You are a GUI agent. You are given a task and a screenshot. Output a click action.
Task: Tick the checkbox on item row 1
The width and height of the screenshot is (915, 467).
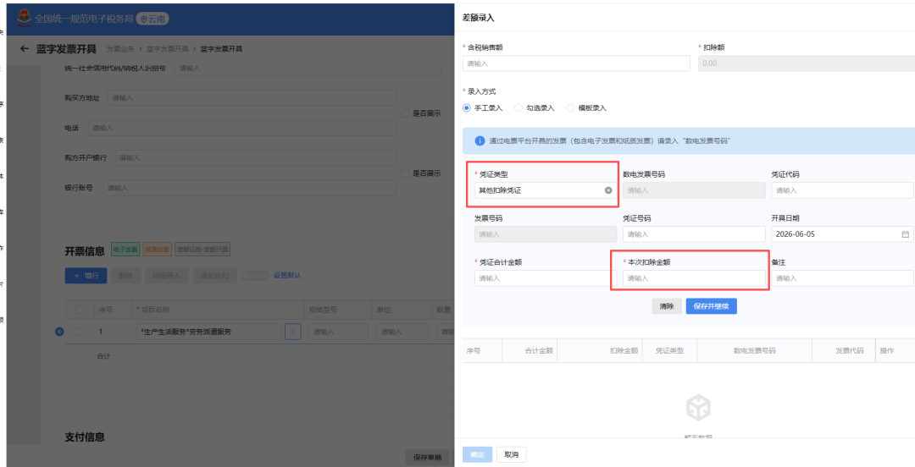click(x=80, y=332)
